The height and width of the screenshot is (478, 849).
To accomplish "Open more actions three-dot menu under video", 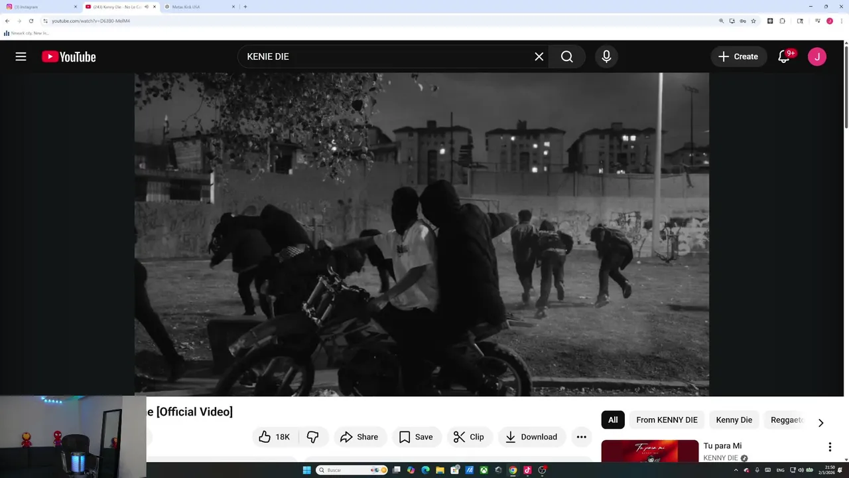I will click(581, 437).
